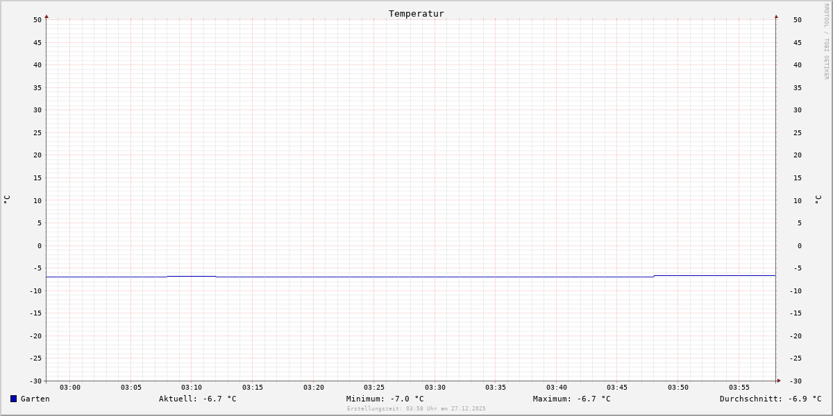Click the Maximum: -6.7 °C value

(572, 399)
